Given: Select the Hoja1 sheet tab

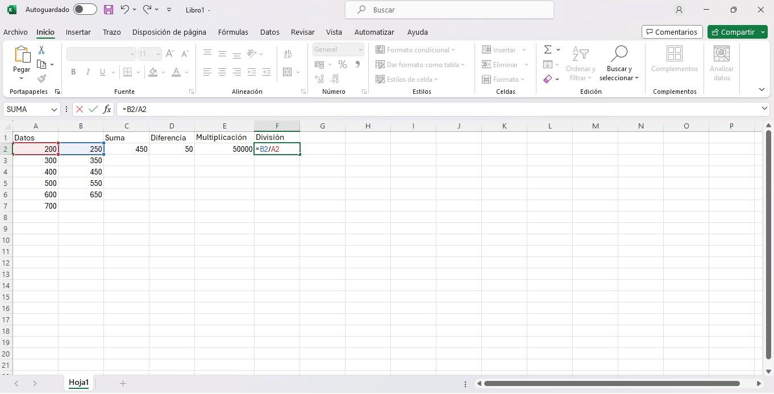Looking at the screenshot, I should pos(79,383).
